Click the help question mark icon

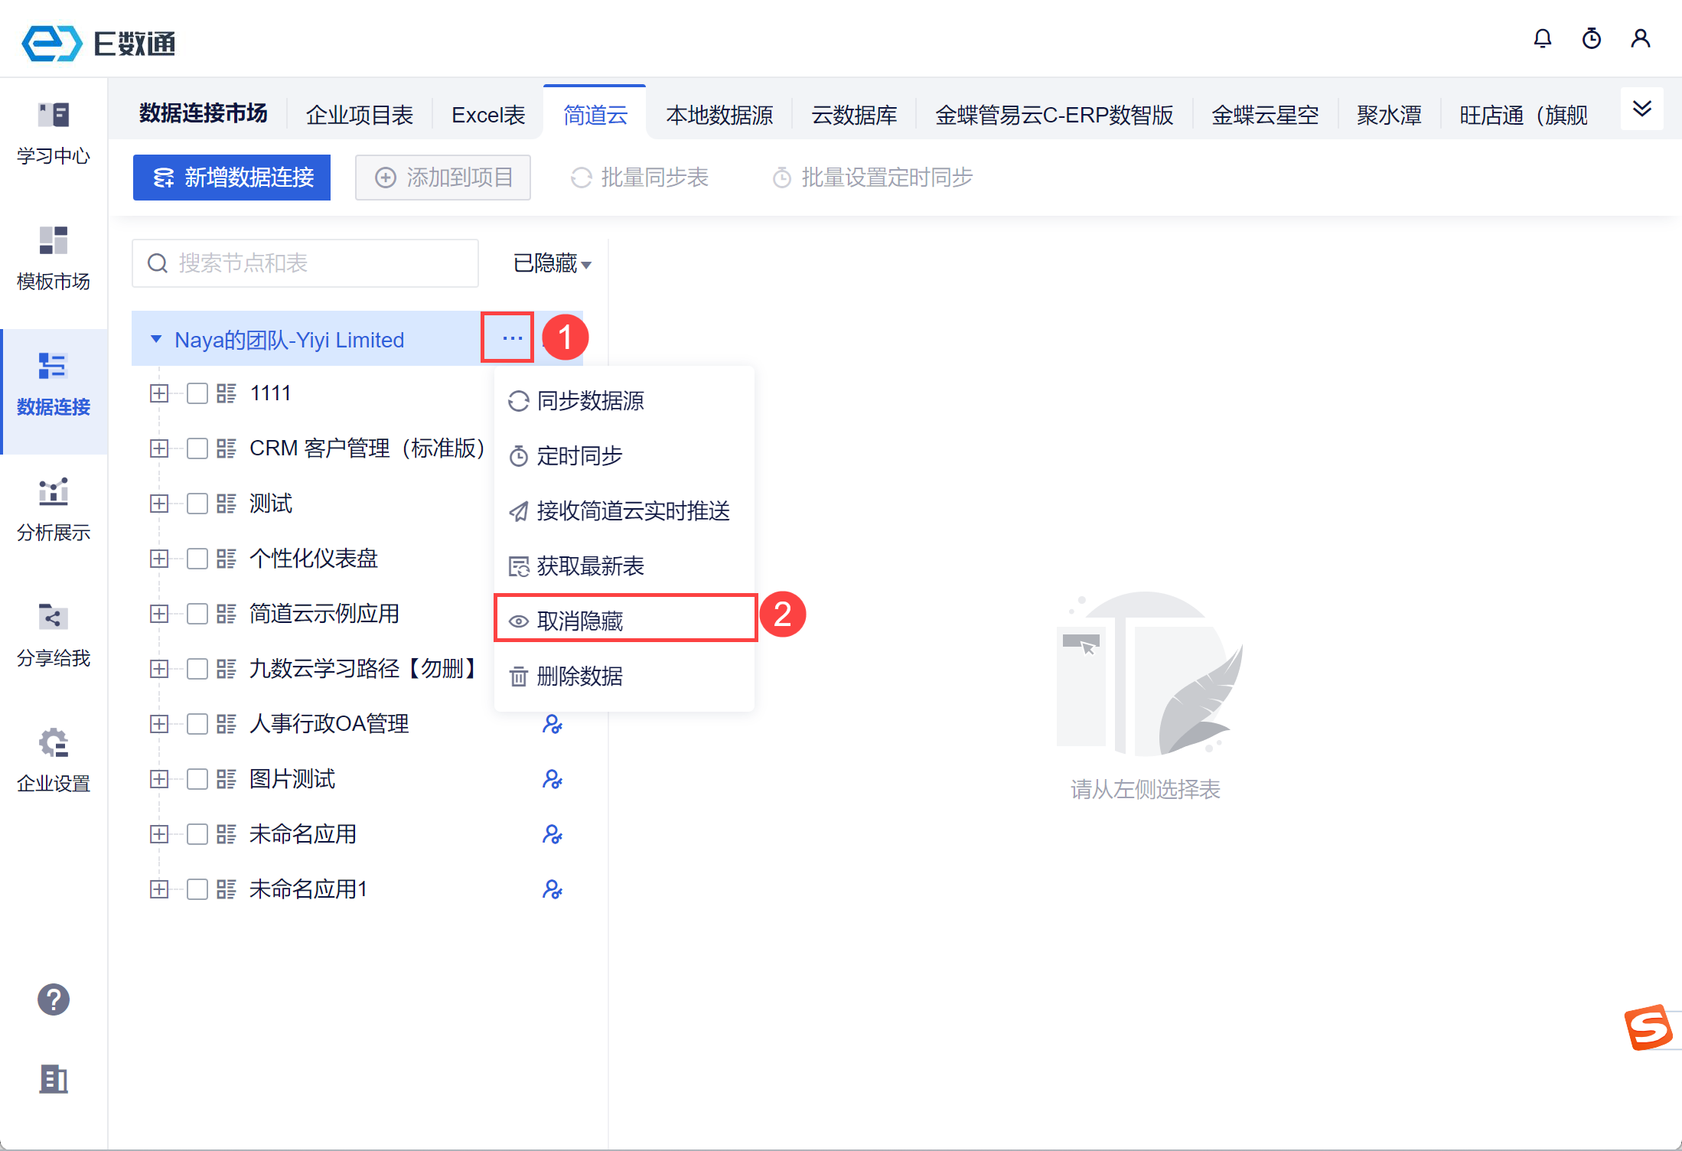pos(54,999)
